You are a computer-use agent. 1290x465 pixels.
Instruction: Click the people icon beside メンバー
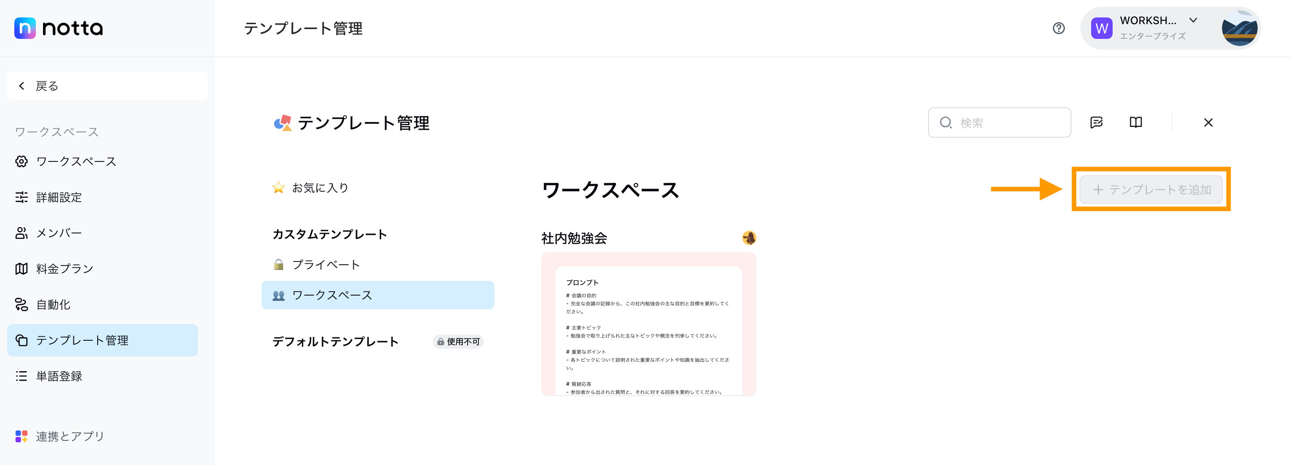21,233
